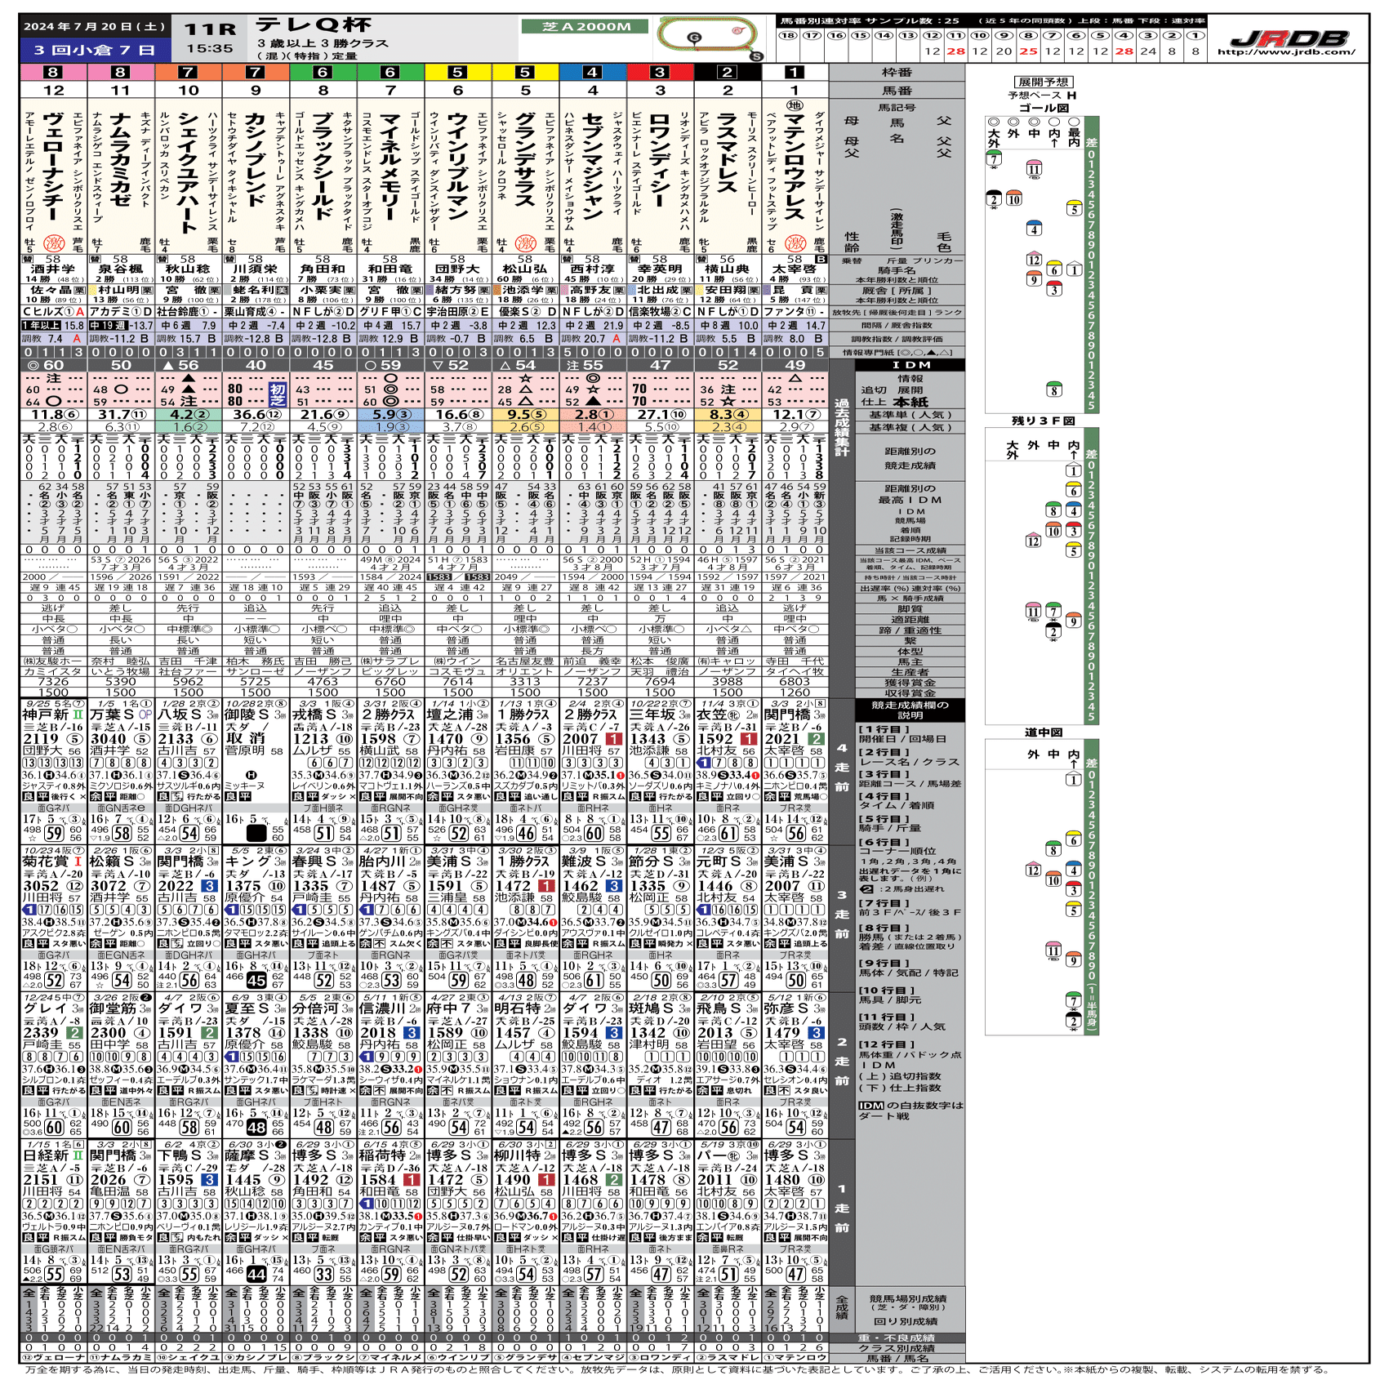Select horse 3 marker in ゴール図
1389x1389 pixels.
1053,289
